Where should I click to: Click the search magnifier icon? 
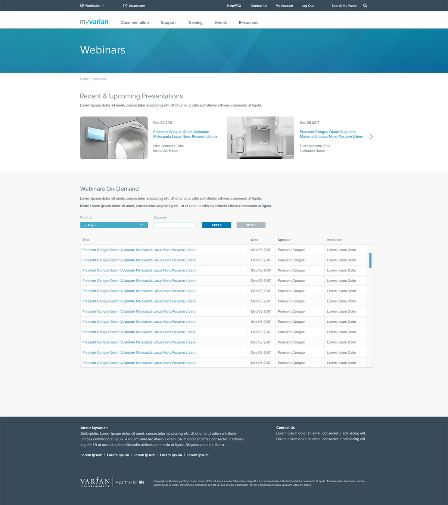(365, 6)
